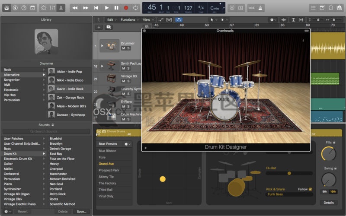
Task: Select the Skinny Tie beat preset
Action: [x=106, y=177]
